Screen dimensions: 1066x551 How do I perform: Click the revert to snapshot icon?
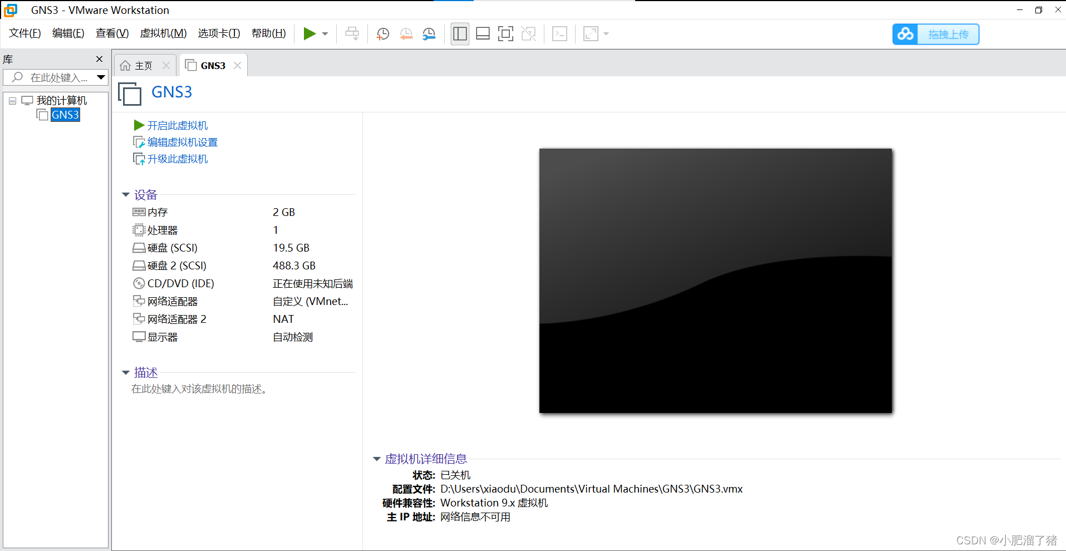406,34
